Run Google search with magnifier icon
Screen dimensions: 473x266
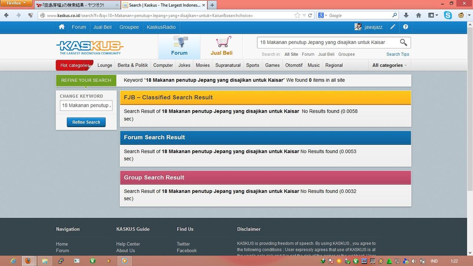(x=395, y=15)
